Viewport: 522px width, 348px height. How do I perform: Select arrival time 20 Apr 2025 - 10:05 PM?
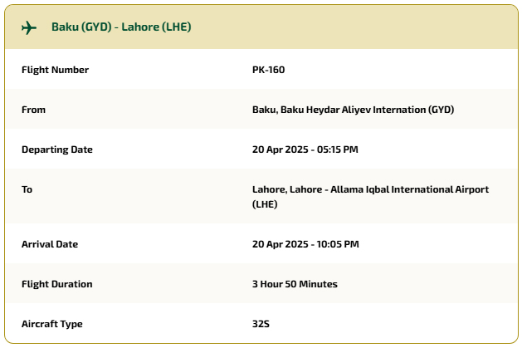305,244
